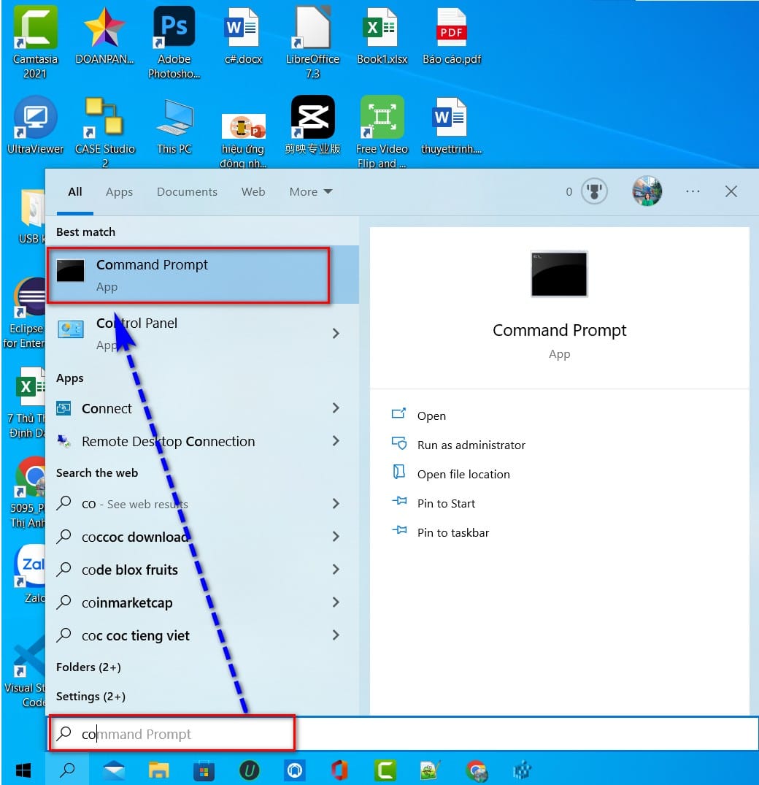Open LibreOffice 7.3 desktop shortcut
The width and height of the screenshot is (759, 785).
coord(312,42)
